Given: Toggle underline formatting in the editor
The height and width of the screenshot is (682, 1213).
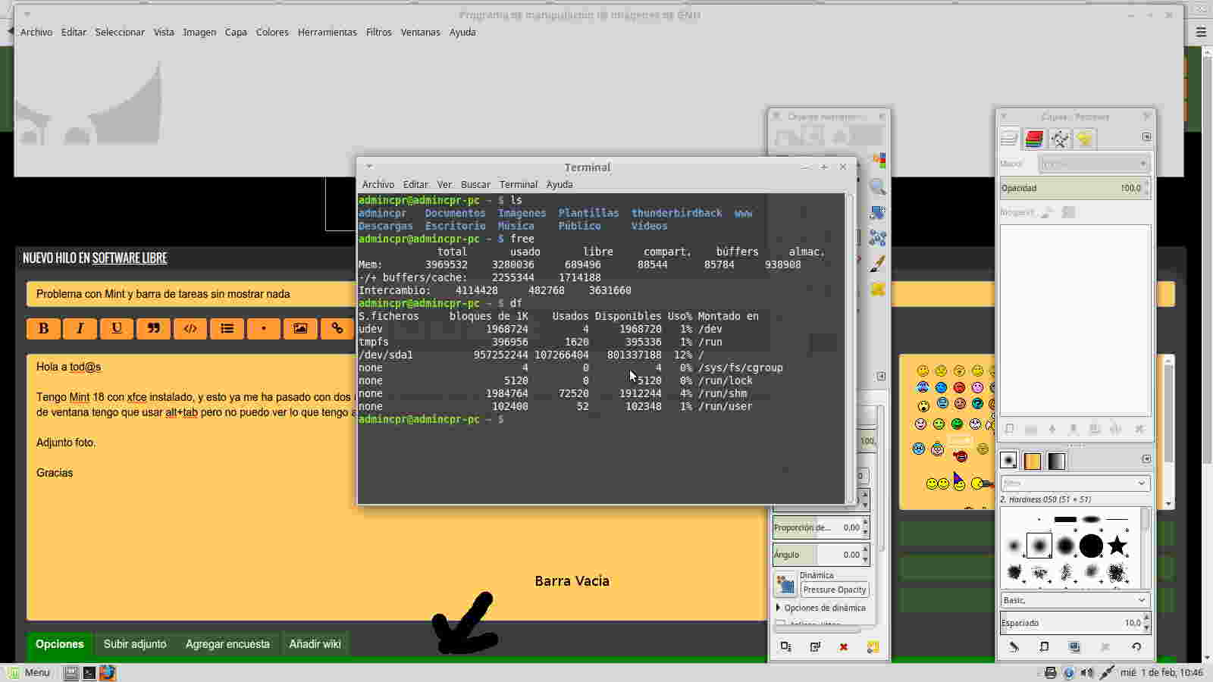Looking at the screenshot, I should tap(117, 328).
